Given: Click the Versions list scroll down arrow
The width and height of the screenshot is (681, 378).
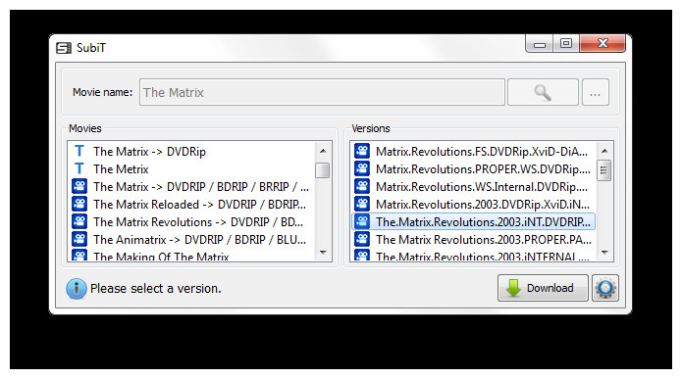Looking at the screenshot, I should 604,253.
